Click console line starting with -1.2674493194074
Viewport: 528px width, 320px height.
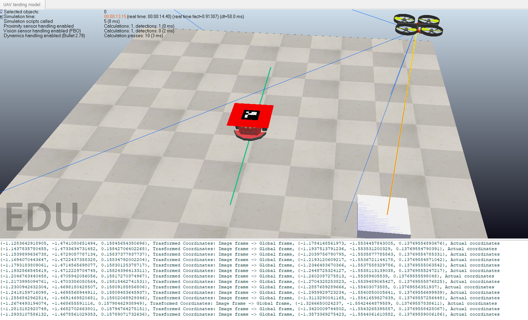pos(249,303)
